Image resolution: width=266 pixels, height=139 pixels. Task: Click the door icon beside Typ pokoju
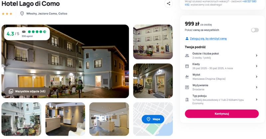[187, 100]
